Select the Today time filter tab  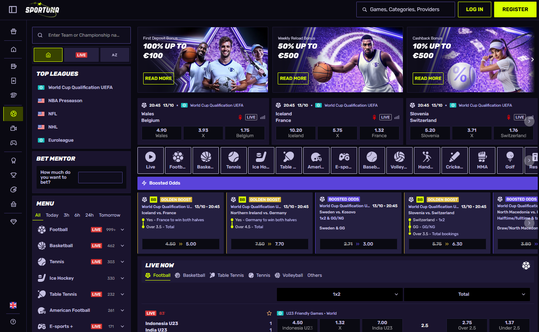[x=52, y=215]
